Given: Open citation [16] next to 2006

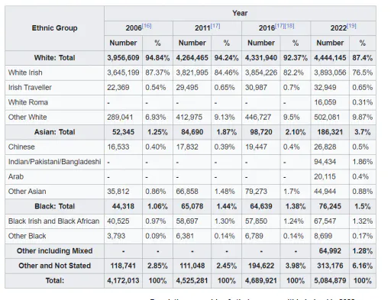Looking at the screenshot, I should coord(147,26).
